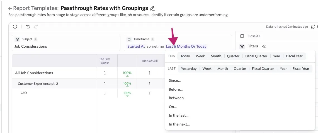Open First Quest count for All Job Considerations
This screenshot has width=318, height=133.
click(105, 73)
